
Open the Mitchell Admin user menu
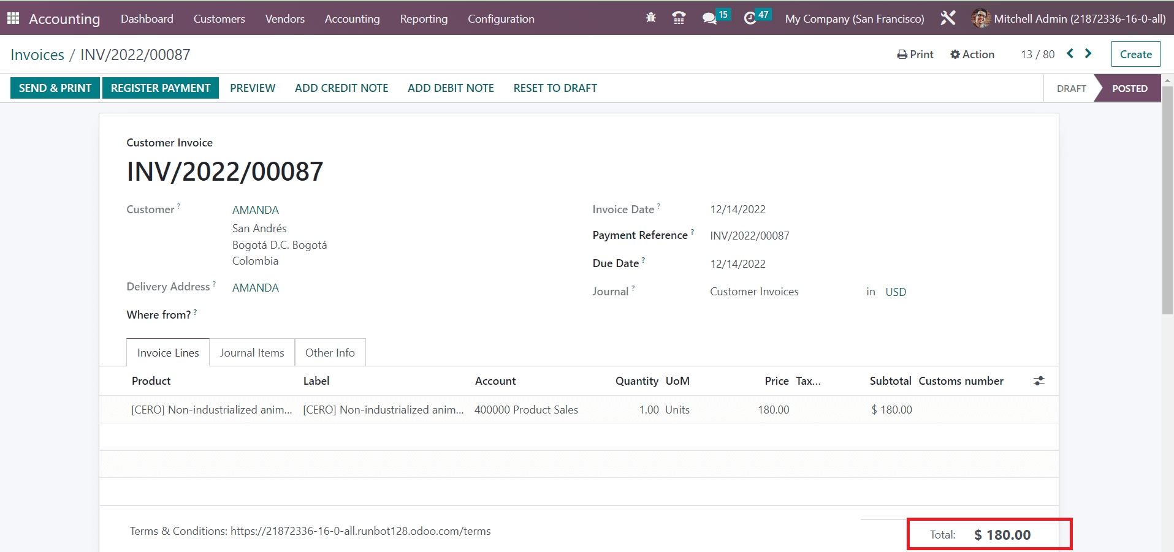click(x=1069, y=18)
